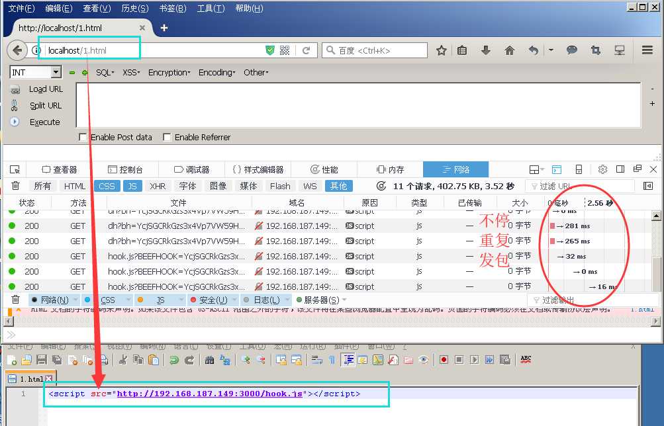Open the Other dropdown menu
Screen dimensions: 664x426
[x=256, y=72]
